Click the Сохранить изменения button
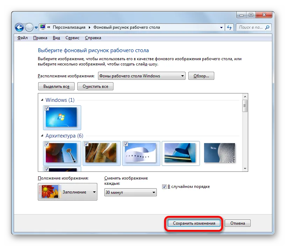The height and width of the screenshot is (246, 286). [x=194, y=223]
